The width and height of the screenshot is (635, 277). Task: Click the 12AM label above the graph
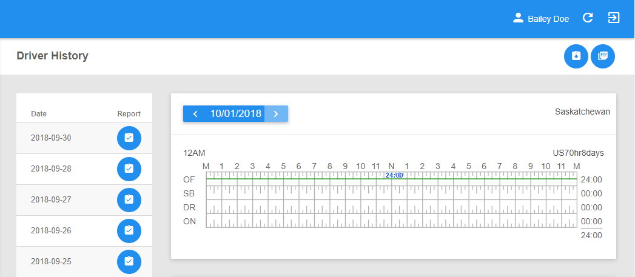point(194,153)
